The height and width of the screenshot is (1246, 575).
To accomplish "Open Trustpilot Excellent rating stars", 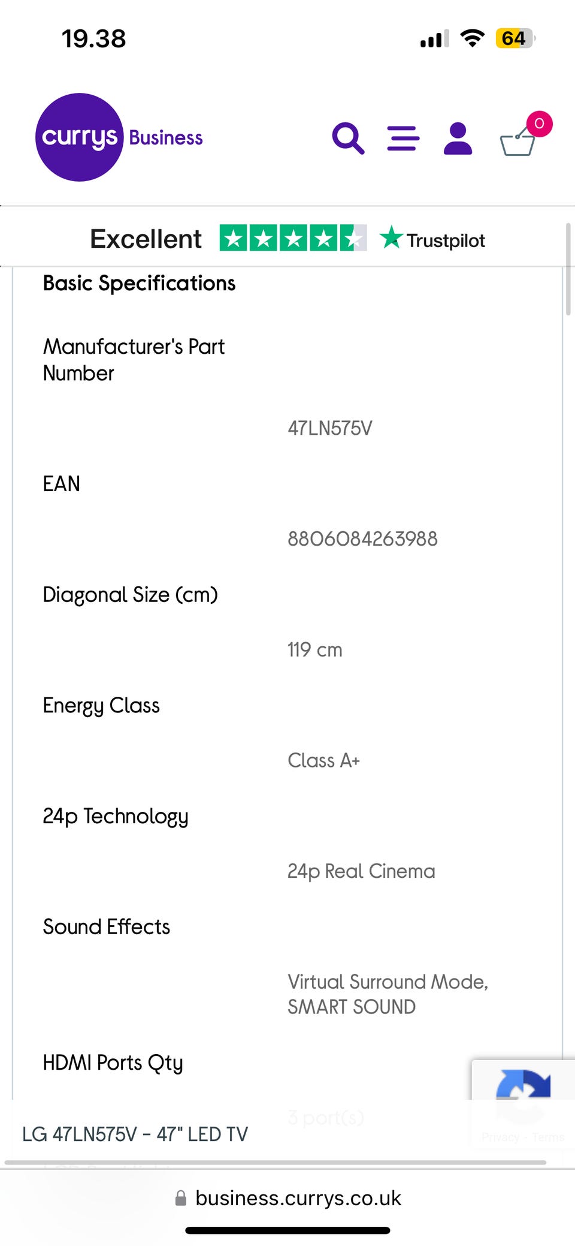I will (293, 239).
